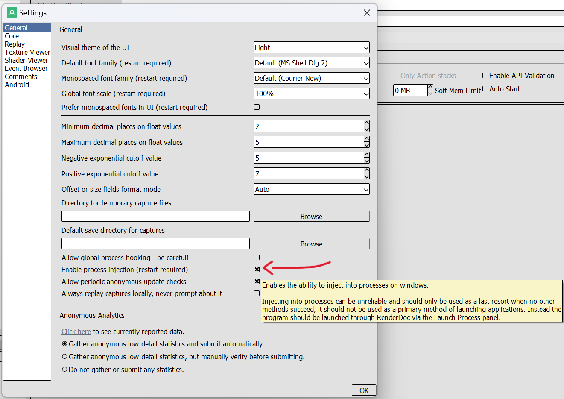Select 'manually verify before submitting' statistics option
This screenshot has height=399, width=564.
(64, 356)
